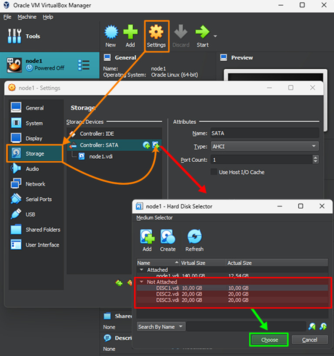334x356 pixels.
Task: Click the New machine toolbar icon
Action: (x=110, y=36)
